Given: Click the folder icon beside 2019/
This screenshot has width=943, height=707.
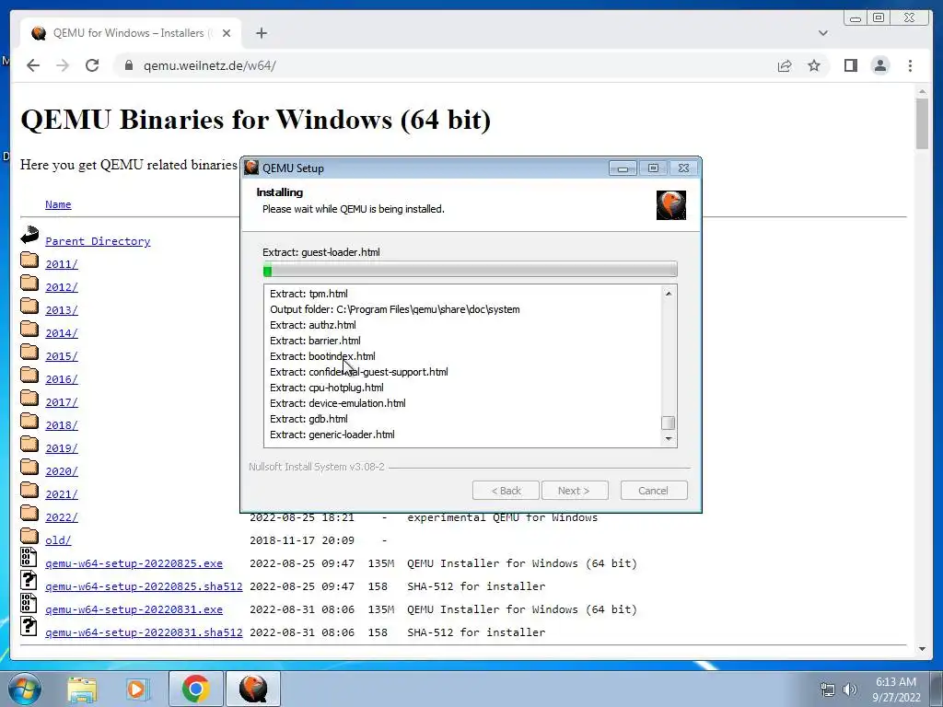Looking at the screenshot, I should pos(29,444).
